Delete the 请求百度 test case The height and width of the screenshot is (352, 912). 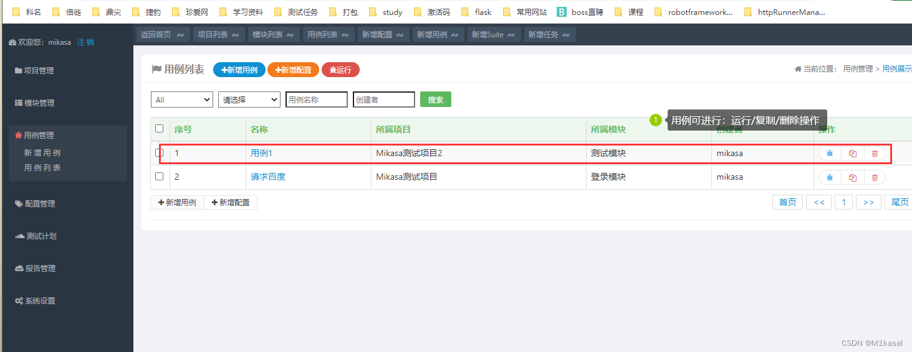[875, 177]
